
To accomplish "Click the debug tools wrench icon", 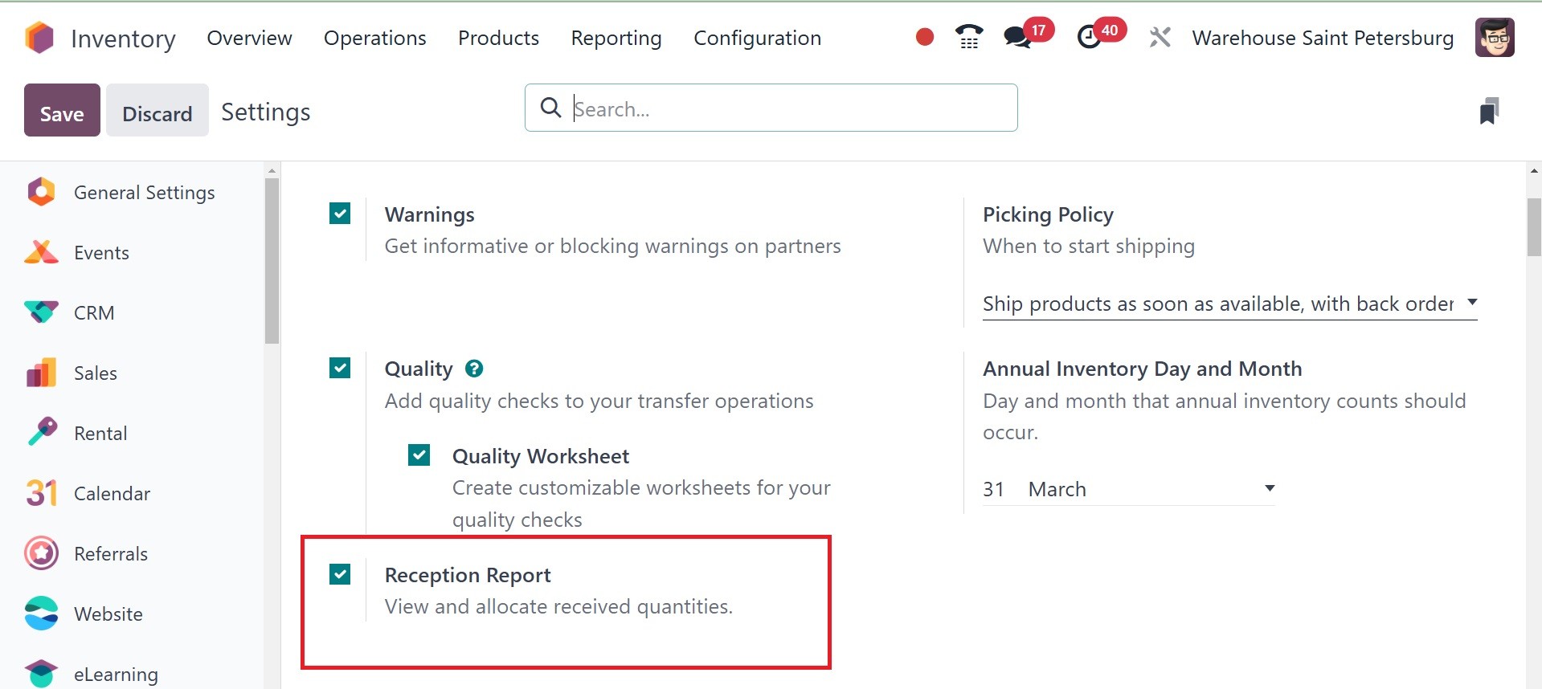I will pyautogui.click(x=1160, y=37).
